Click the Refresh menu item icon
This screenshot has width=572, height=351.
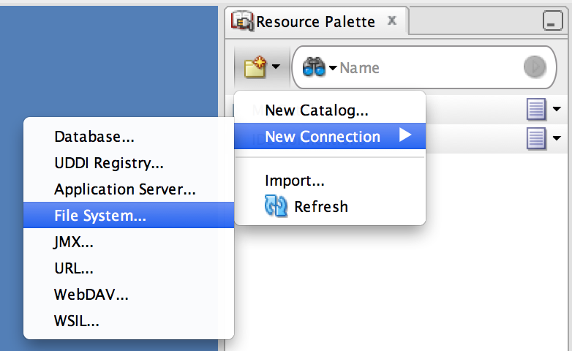[276, 206]
